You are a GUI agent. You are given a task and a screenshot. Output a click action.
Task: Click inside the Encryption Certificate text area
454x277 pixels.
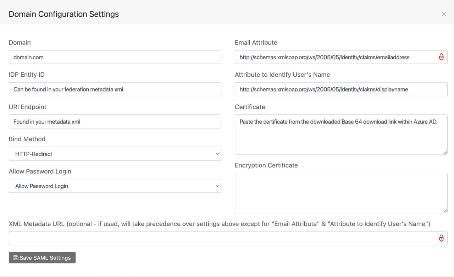341,193
